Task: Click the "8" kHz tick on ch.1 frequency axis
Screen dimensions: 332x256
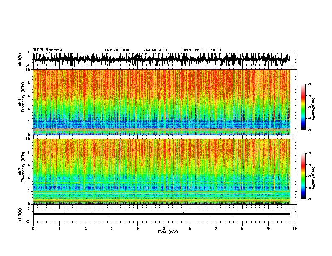Action: [29, 83]
